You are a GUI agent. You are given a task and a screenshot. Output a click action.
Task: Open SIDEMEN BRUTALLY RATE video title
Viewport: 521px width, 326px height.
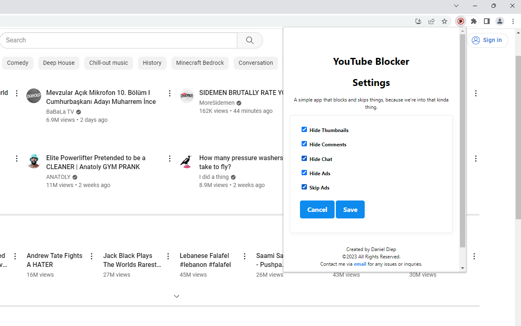241,93
